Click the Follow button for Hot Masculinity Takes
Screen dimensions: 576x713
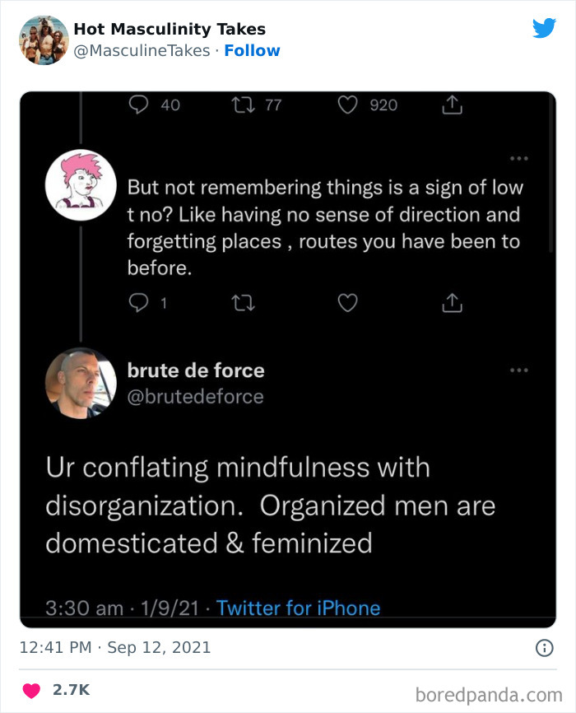(253, 50)
